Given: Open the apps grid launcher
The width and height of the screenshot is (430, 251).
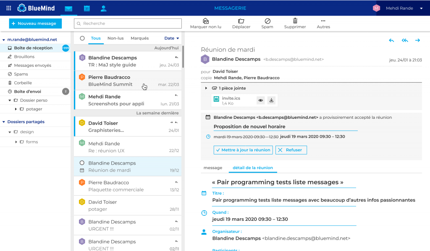Looking at the screenshot, I should [x=8, y=8].
